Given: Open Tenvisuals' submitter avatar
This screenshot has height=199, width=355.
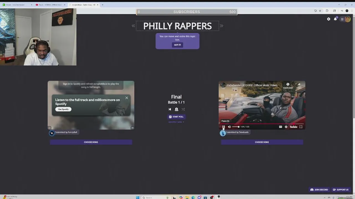Looking at the screenshot, I should click(x=223, y=133).
